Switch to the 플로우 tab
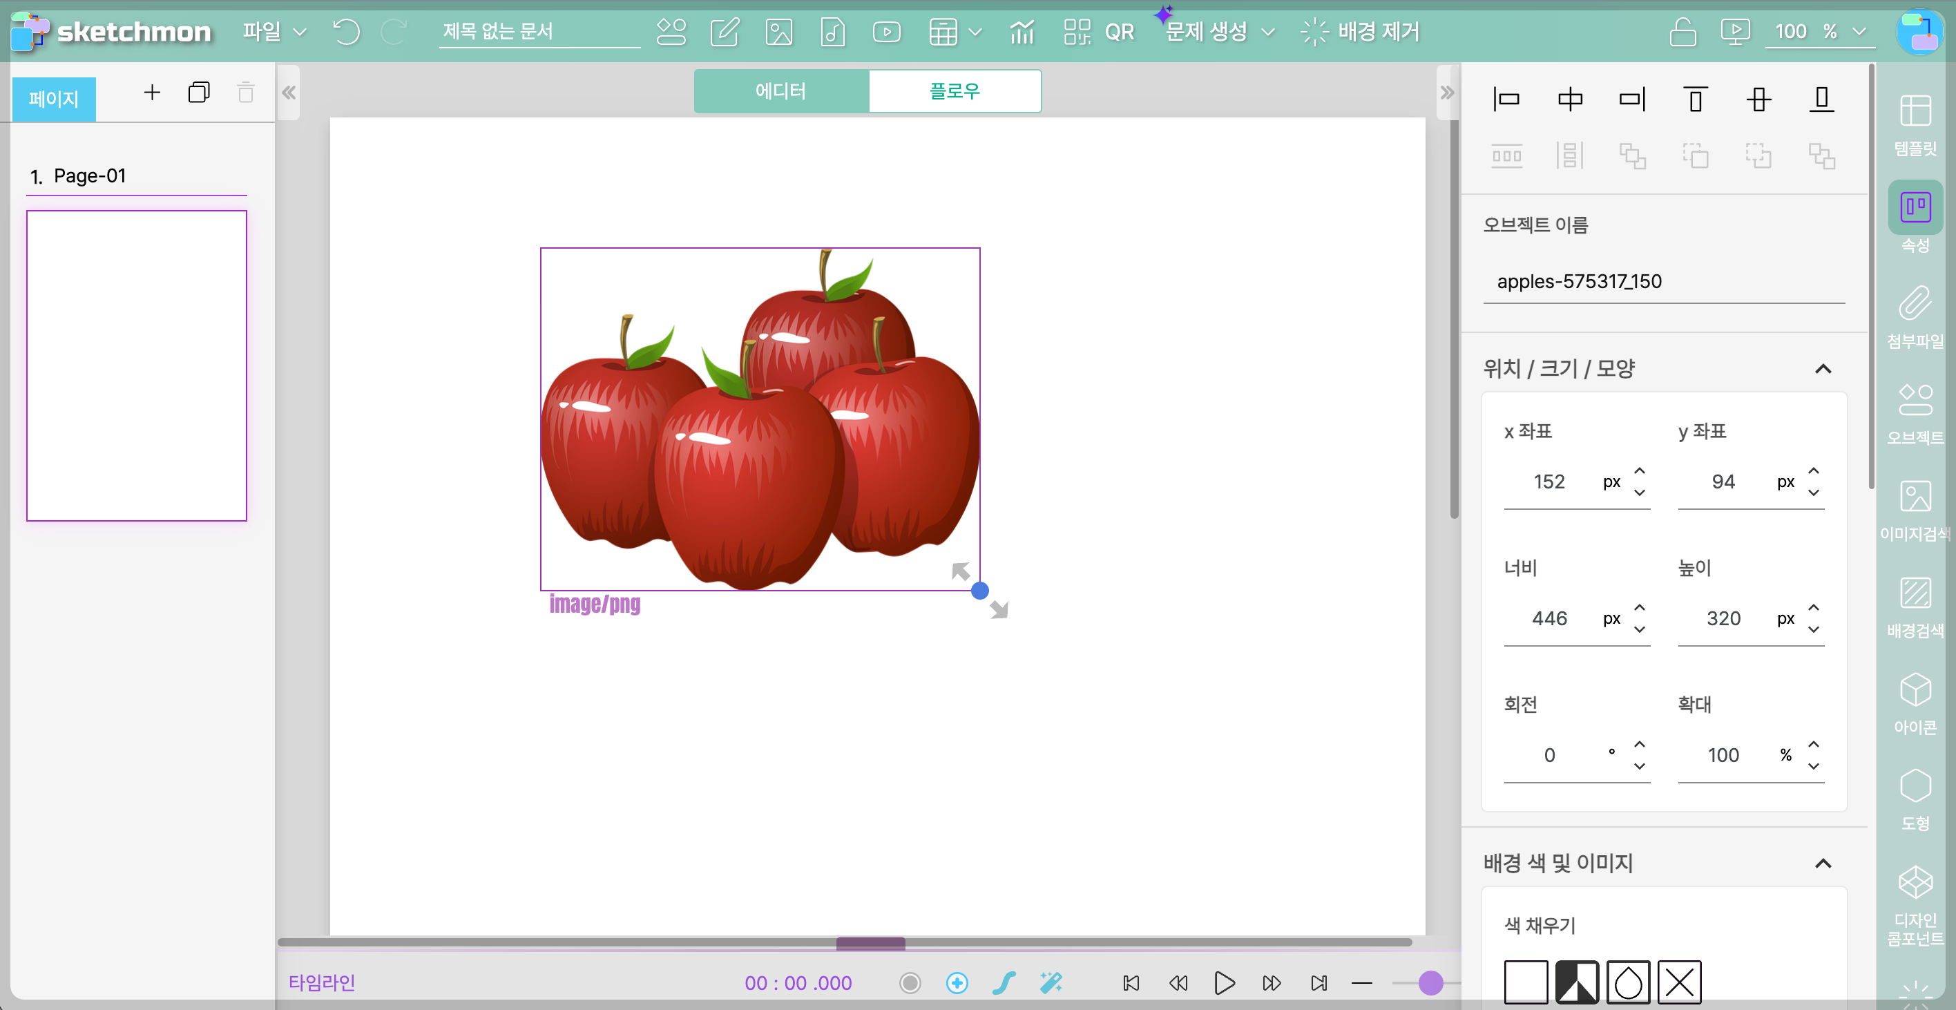 (955, 91)
